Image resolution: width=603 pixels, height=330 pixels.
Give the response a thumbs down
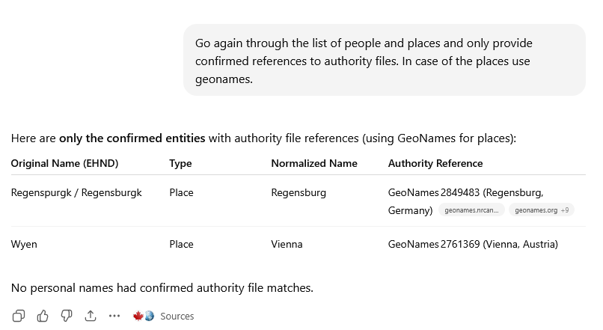tap(66, 316)
